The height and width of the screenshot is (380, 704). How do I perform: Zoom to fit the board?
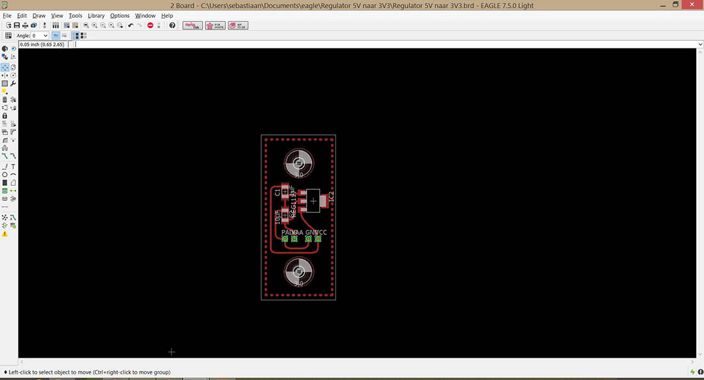click(86, 26)
